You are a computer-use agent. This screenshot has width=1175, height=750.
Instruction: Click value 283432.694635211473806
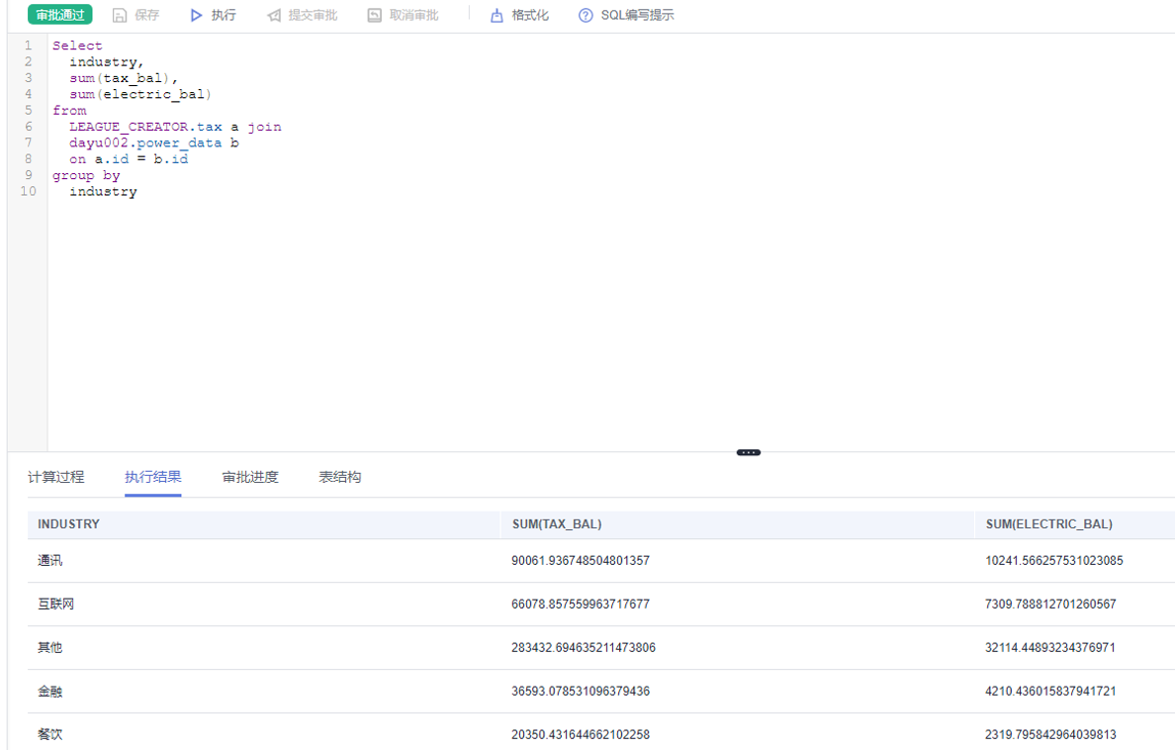pyautogui.click(x=584, y=647)
